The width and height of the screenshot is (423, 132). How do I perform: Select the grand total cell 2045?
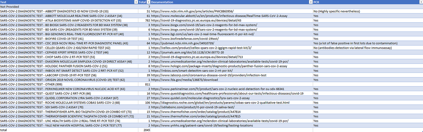tap(147, 130)
